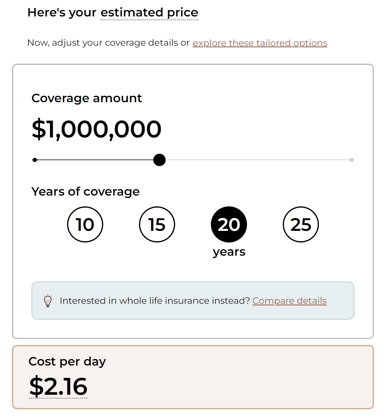The width and height of the screenshot is (388, 420).
Task: Click the unfilled gray slider track
Action: 257,160
